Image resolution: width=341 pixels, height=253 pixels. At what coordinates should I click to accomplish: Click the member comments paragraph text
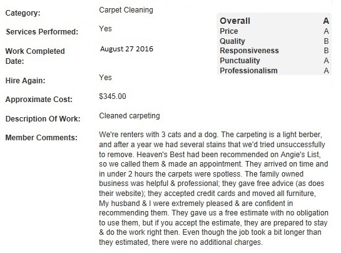pyautogui.click(x=213, y=188)
